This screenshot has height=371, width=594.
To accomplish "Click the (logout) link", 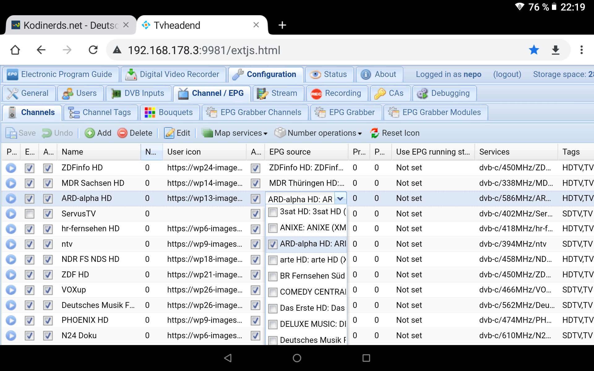I will coord(507,75).
